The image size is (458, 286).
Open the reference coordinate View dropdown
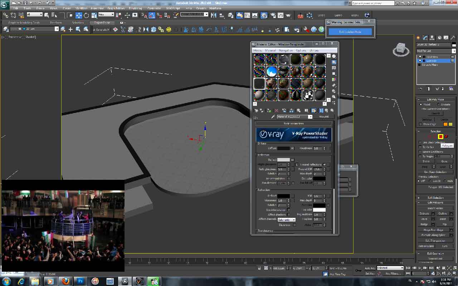coord(106,15)
